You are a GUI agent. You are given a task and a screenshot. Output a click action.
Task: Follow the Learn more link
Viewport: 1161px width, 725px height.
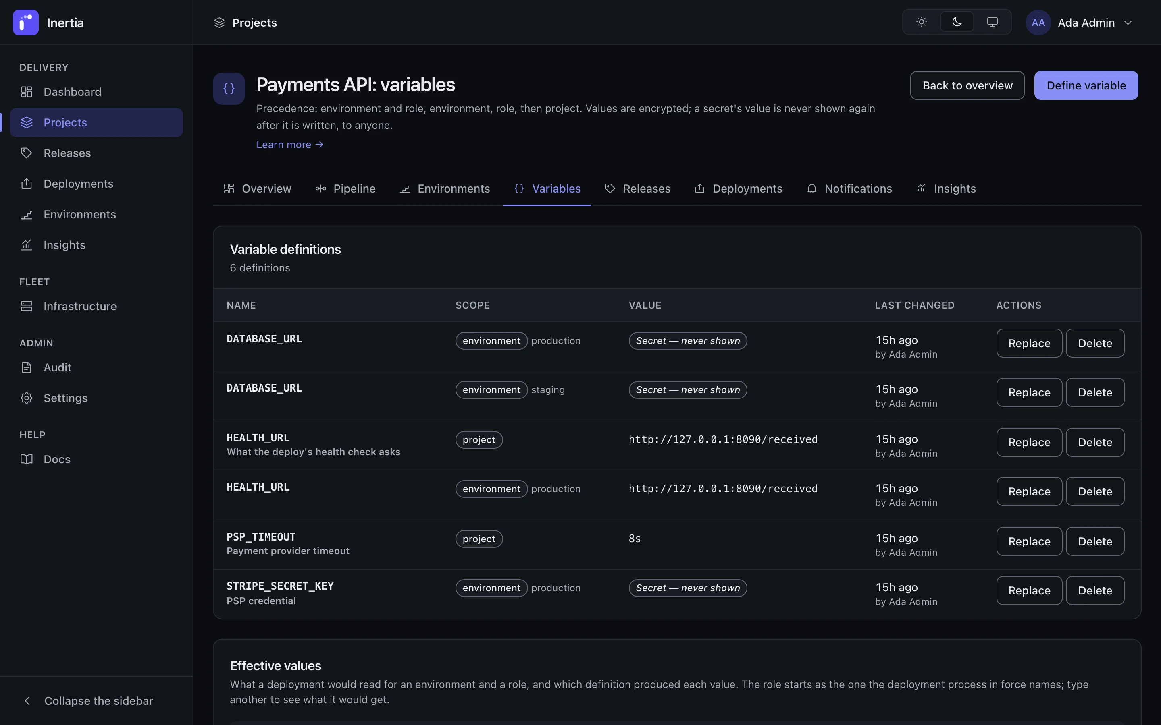[x=290, y=144]
